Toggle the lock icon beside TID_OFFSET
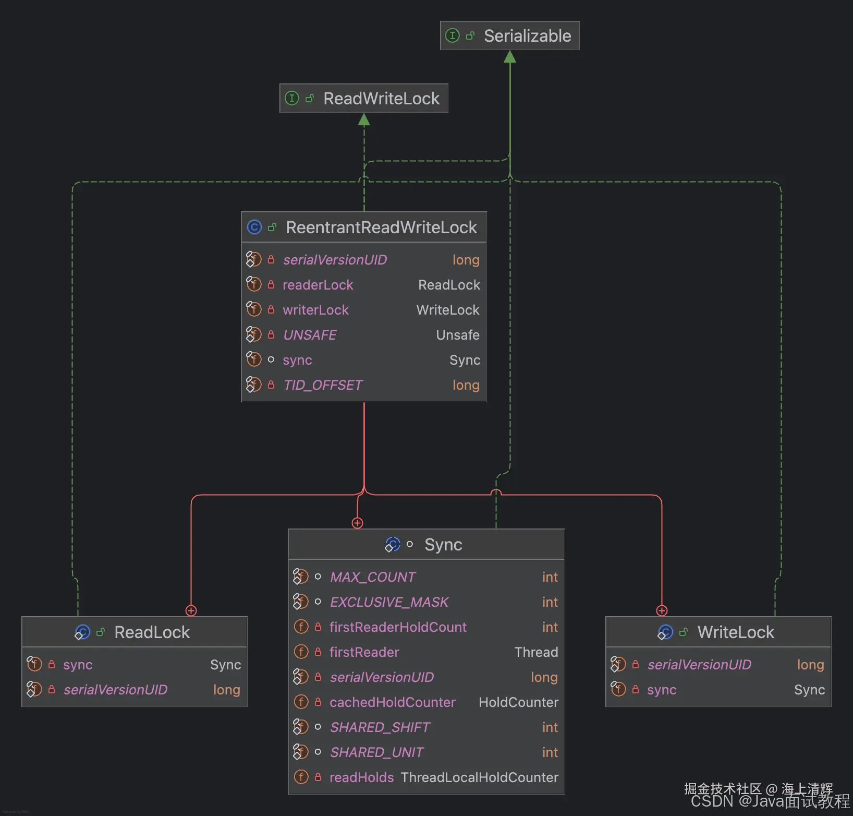The width and height of the screenshot is (853, 816). [271, 385]
